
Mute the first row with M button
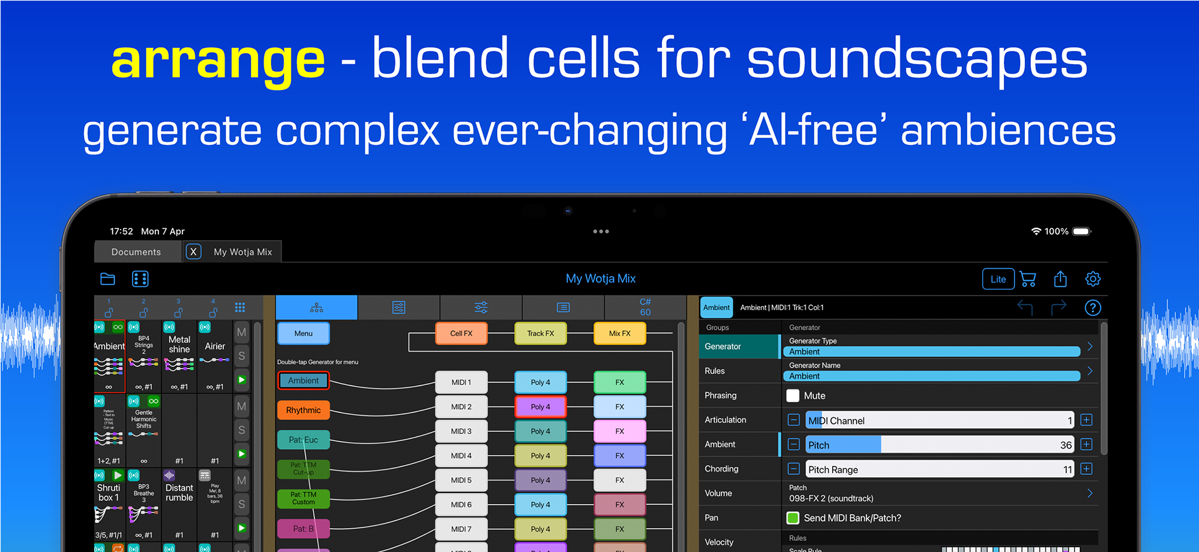tap(241, 332)
